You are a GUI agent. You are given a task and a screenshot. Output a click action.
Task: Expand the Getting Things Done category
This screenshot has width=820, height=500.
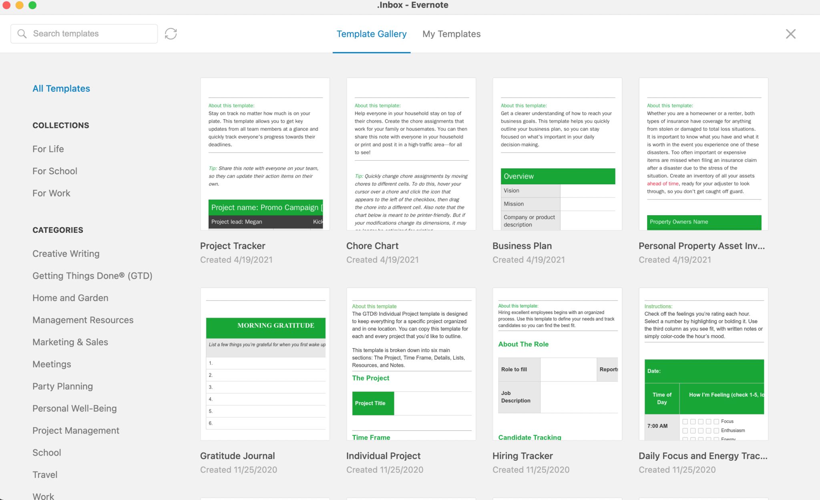coord(92,275)
